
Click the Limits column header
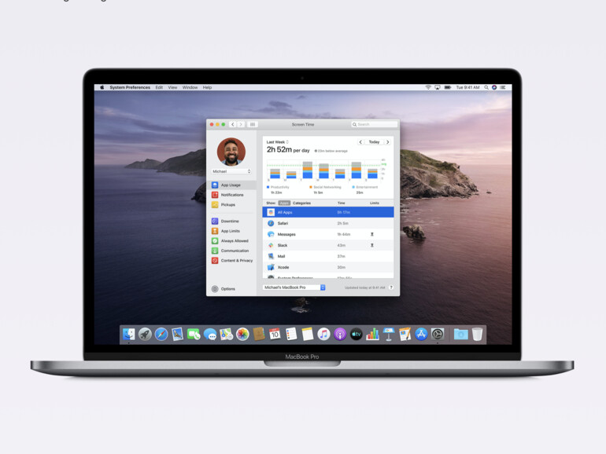click(x=374, y=203)
